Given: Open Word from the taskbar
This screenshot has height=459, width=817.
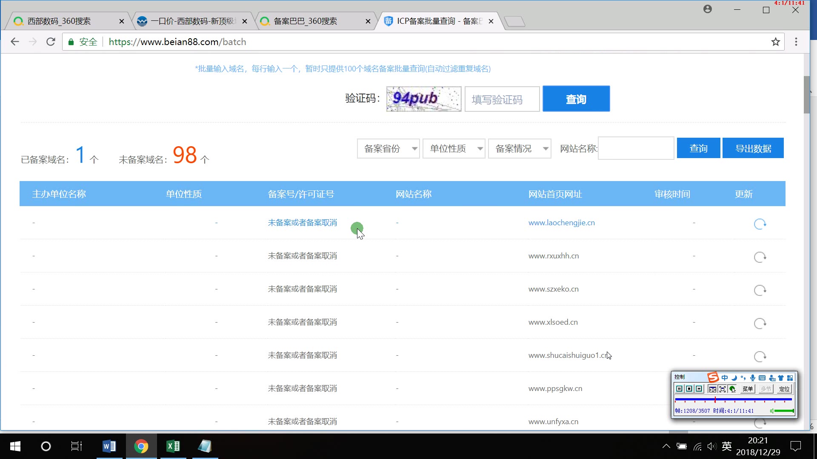Looking at the screenshot, I should [x=109, y=446].
